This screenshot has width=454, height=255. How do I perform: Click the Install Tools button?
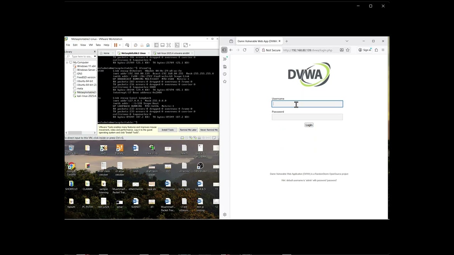click(168, 130)
